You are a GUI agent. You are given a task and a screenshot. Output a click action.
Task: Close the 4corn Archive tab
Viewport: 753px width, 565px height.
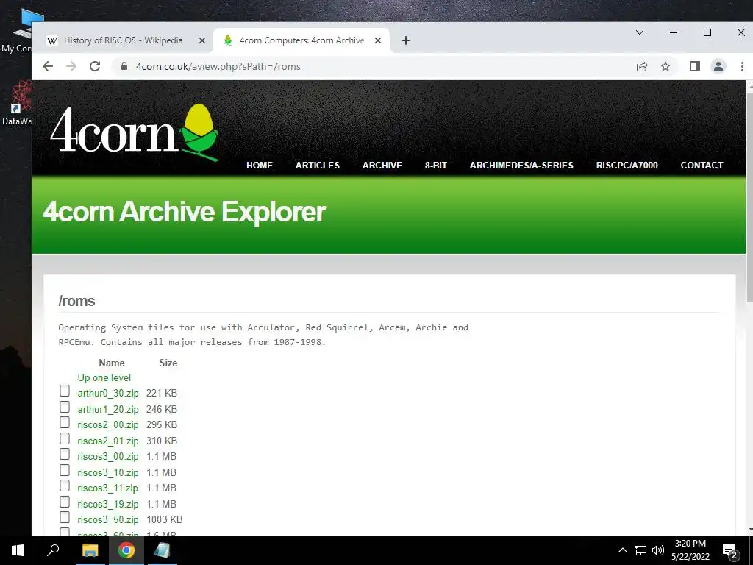click(x=378, y=40)
